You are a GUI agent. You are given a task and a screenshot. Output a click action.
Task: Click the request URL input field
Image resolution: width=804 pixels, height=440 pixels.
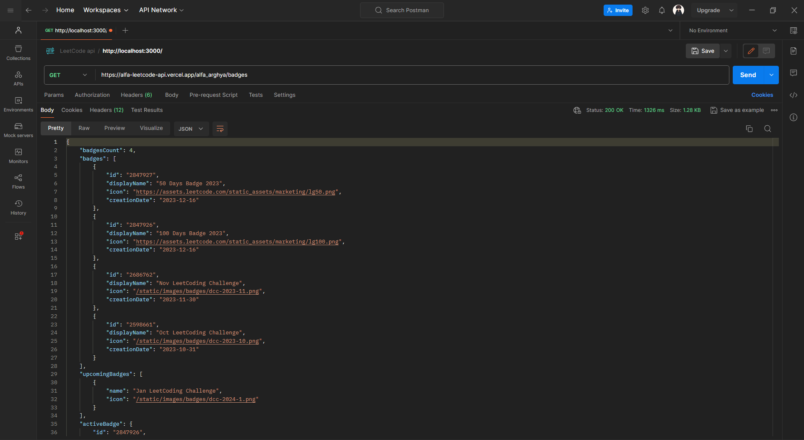[411, 75]
